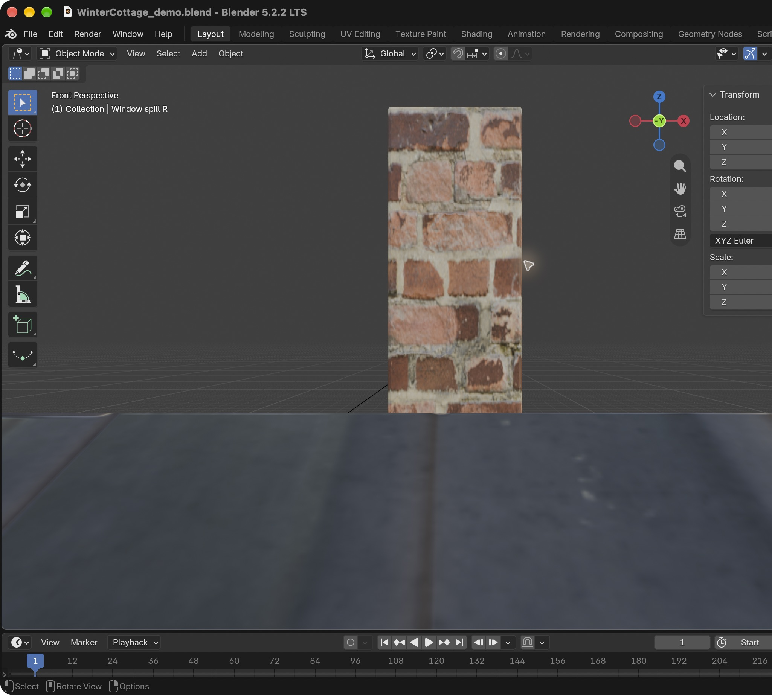Activate the 3D Cursor tool
Viewport: 772px width, 695px height.
(x=23, y=128)
